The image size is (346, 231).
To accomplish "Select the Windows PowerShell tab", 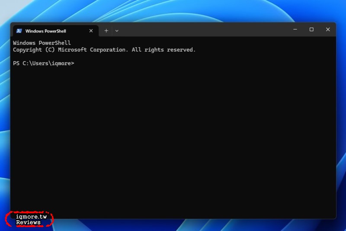I will pyautogui.click(x=56, y=31).
